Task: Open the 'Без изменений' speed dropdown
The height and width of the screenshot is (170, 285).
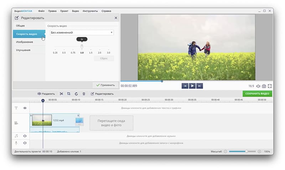Action: click(x=82, y=32)
